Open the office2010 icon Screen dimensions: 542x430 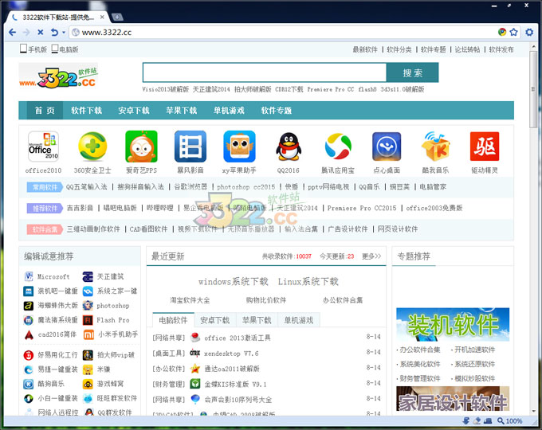tap(43, 147)
